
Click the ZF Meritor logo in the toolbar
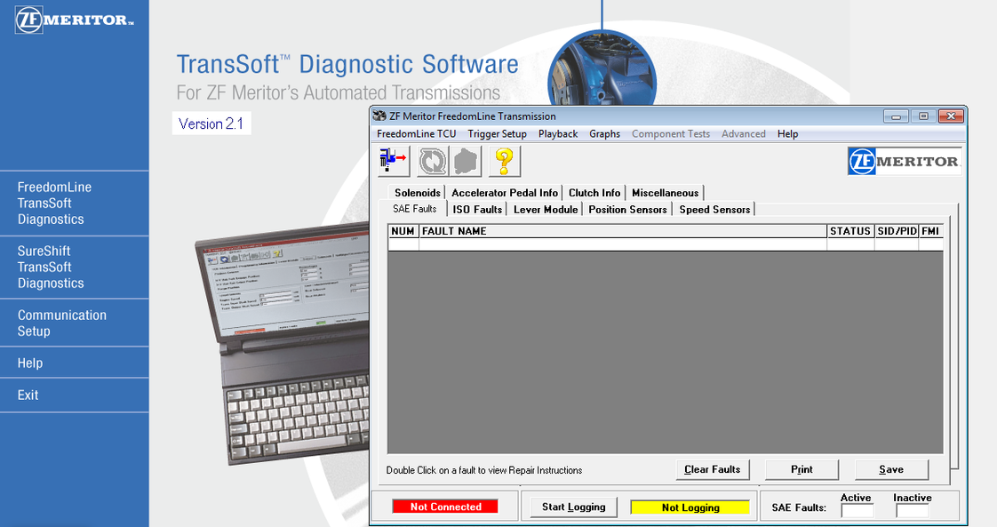point(905,161)
